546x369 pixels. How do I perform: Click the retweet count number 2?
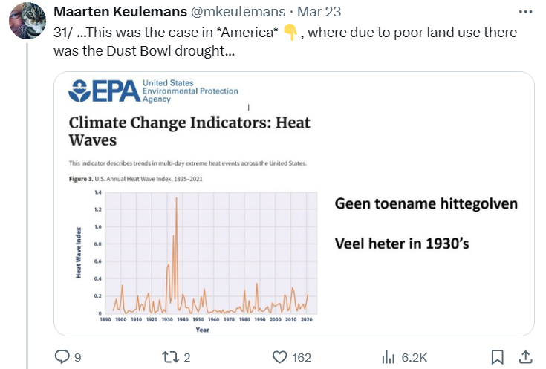[x=187, y=358]
